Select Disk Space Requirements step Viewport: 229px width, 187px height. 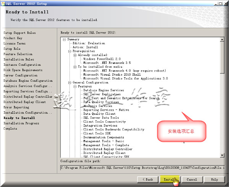(x=23, y=70)
